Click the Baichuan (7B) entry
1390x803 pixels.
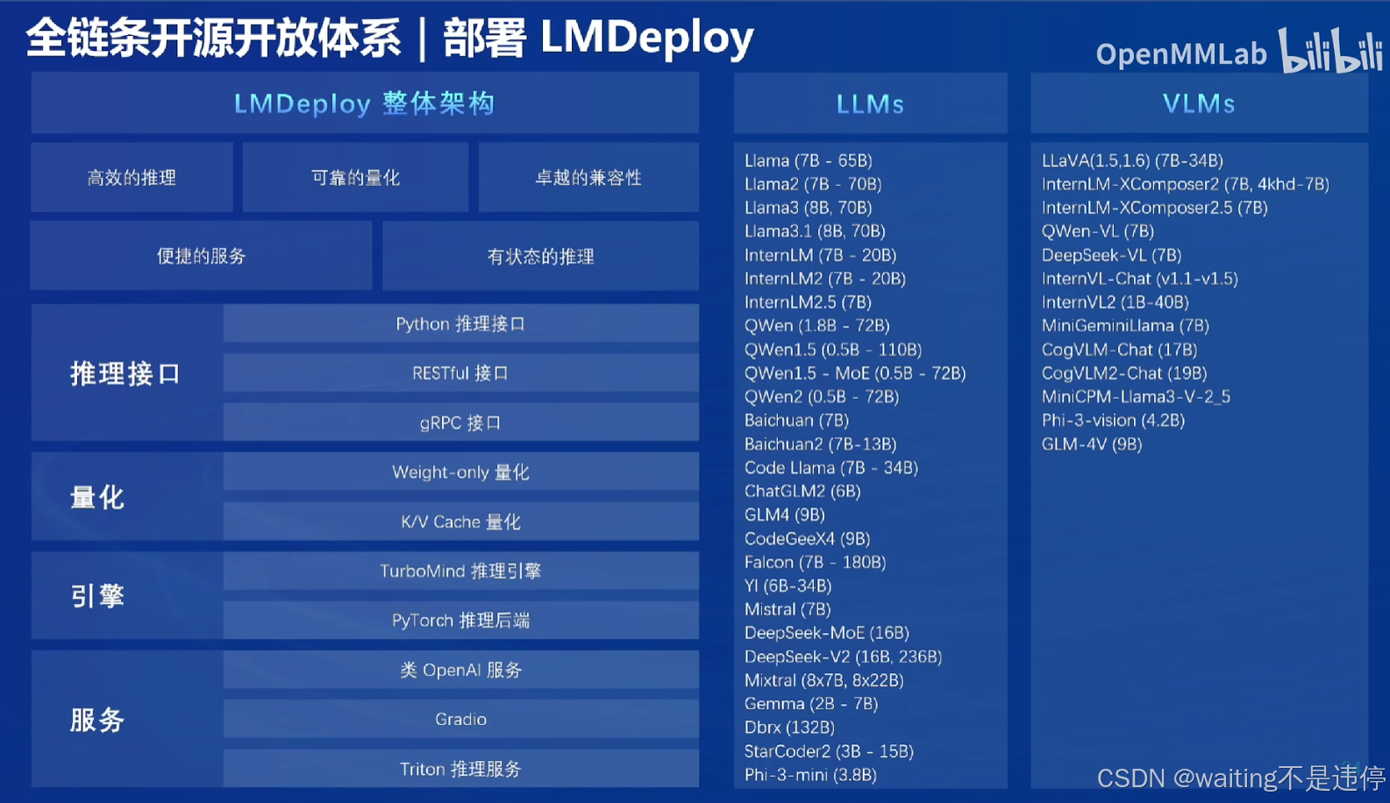(796, 421)
